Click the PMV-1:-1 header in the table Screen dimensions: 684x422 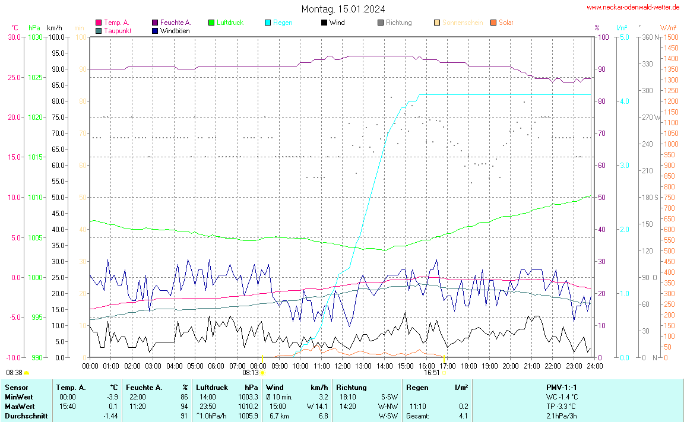(561, 387)
